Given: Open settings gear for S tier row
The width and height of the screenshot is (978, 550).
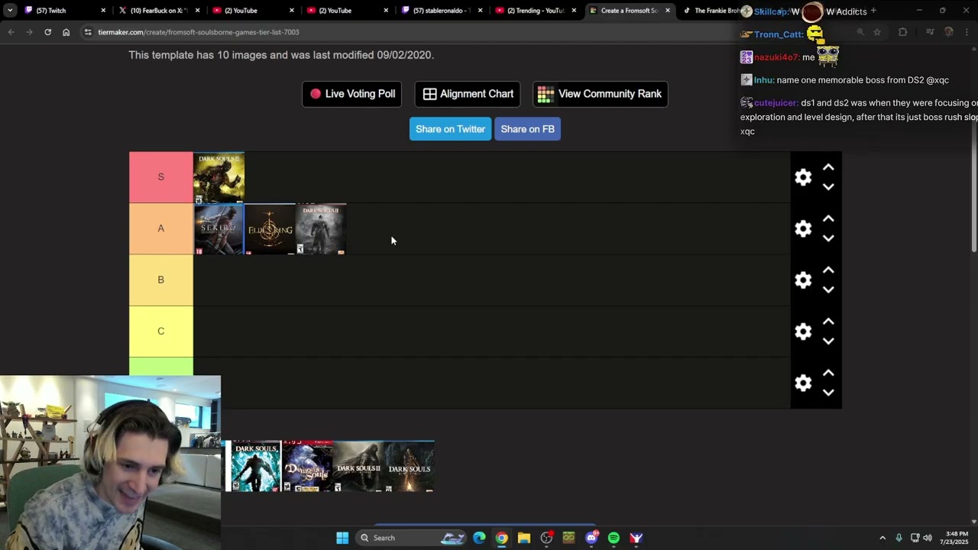Looking at the screenshot, I should coord(803,177).
